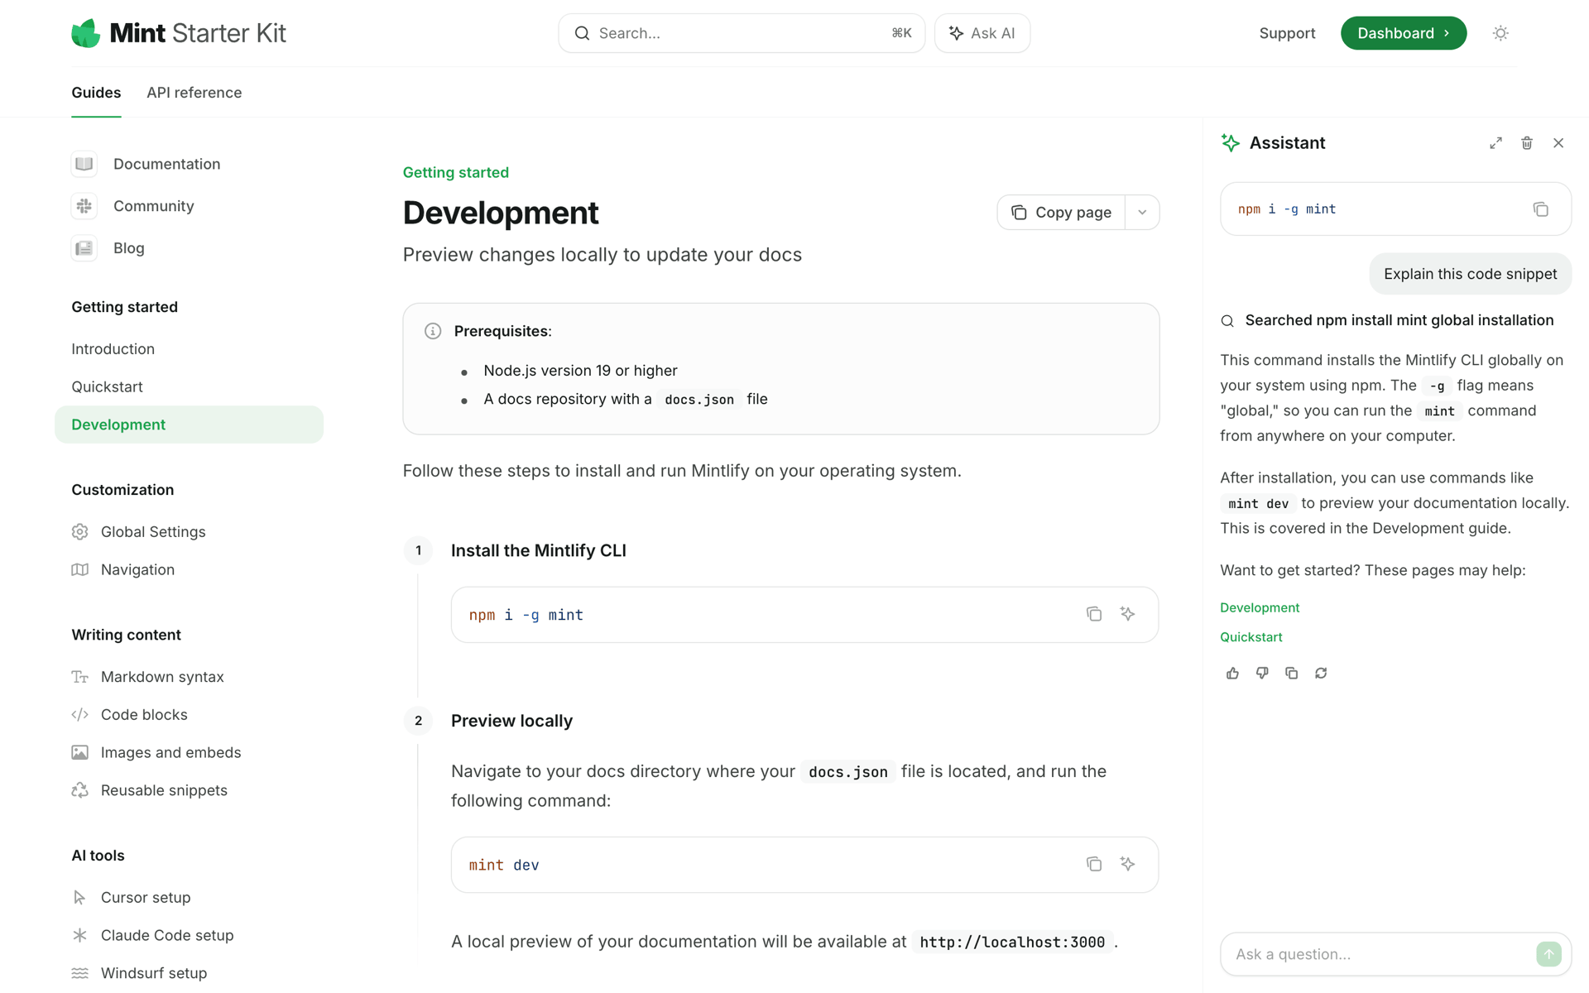Click the Getting started breadcrumb
Viewport: 1589px width, 993px height.
(456, 172)
